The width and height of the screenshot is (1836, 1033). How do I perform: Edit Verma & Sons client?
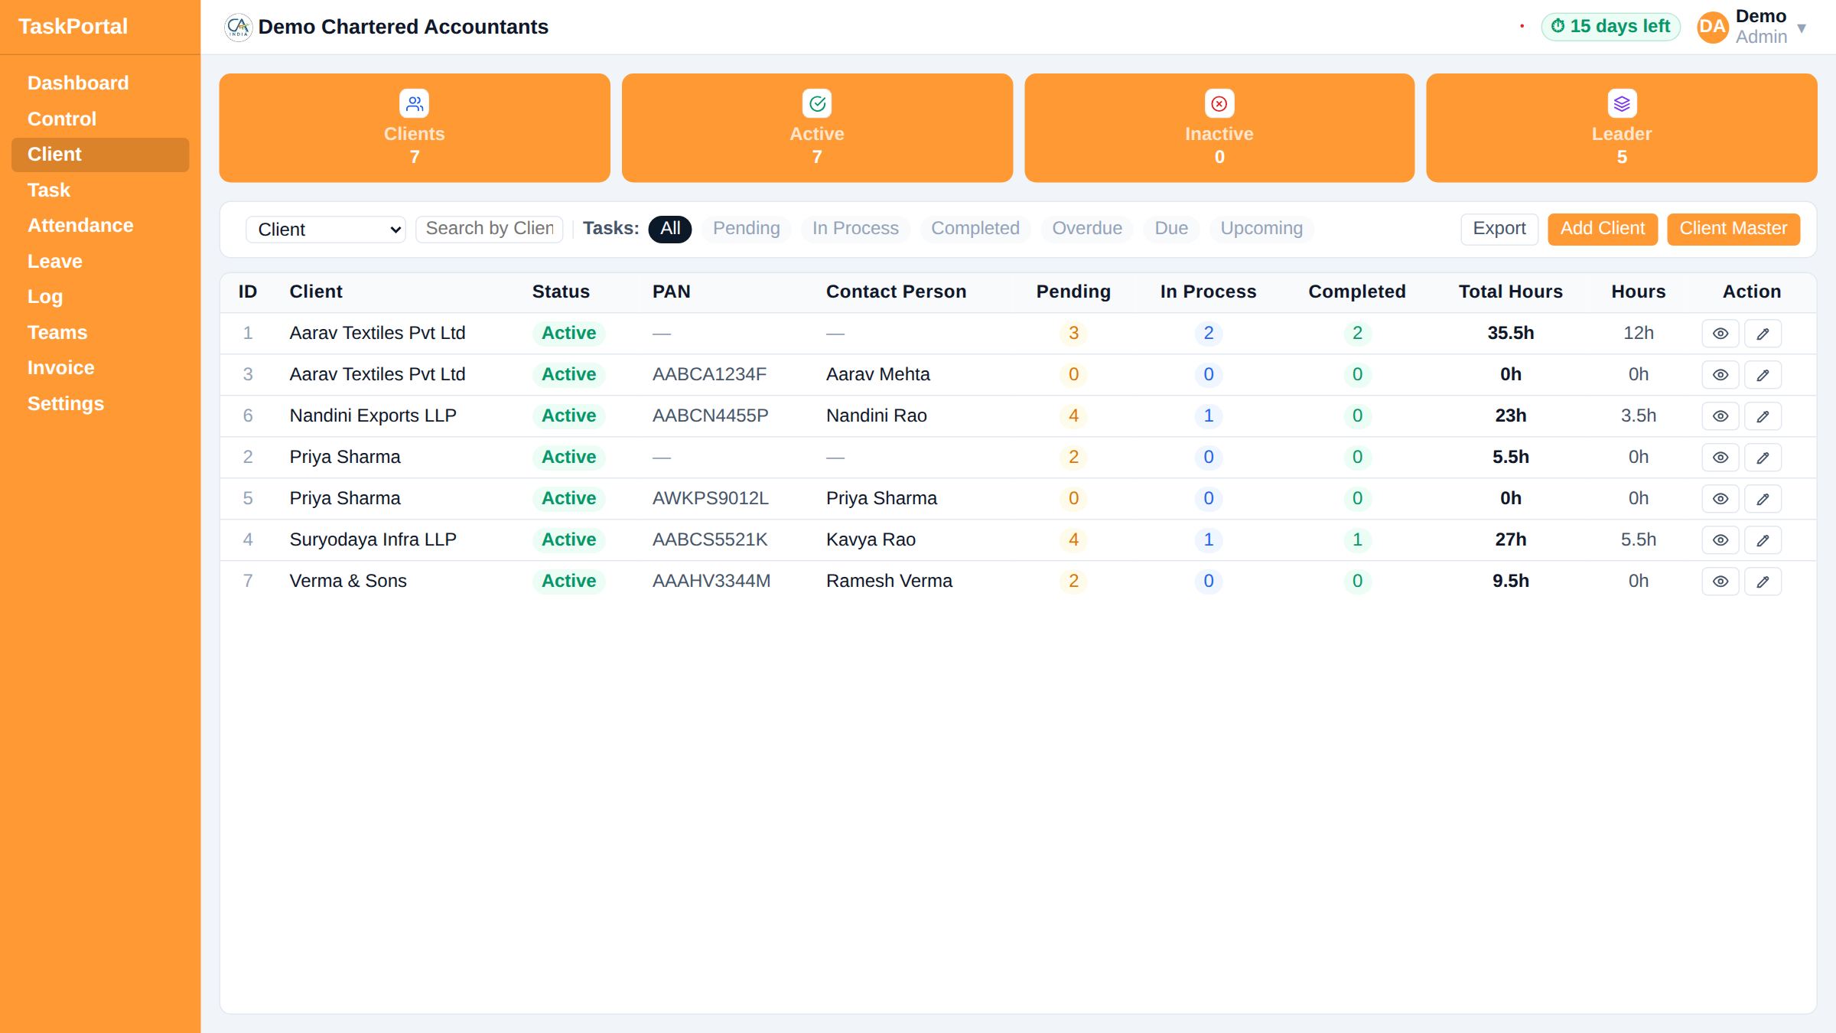1763,582
